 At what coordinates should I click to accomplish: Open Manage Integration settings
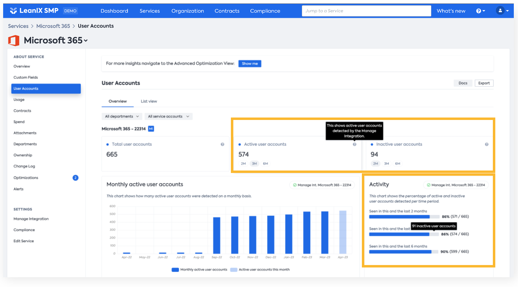pyautogui.click(x=31, y=219)
